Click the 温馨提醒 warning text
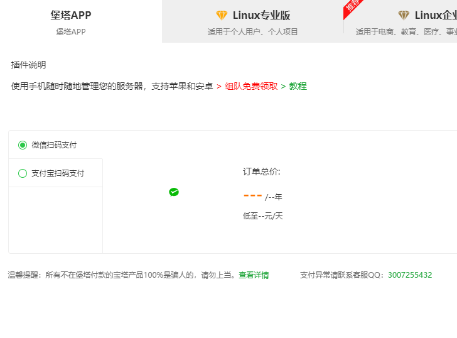457x338 pixels. [122, 275]
